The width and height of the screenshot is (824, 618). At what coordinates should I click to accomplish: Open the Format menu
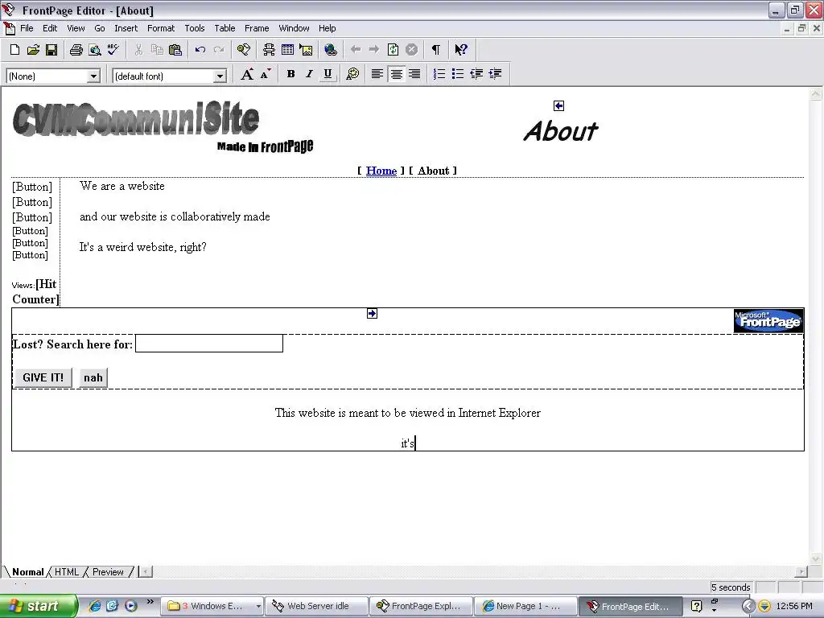pos(161,28)
